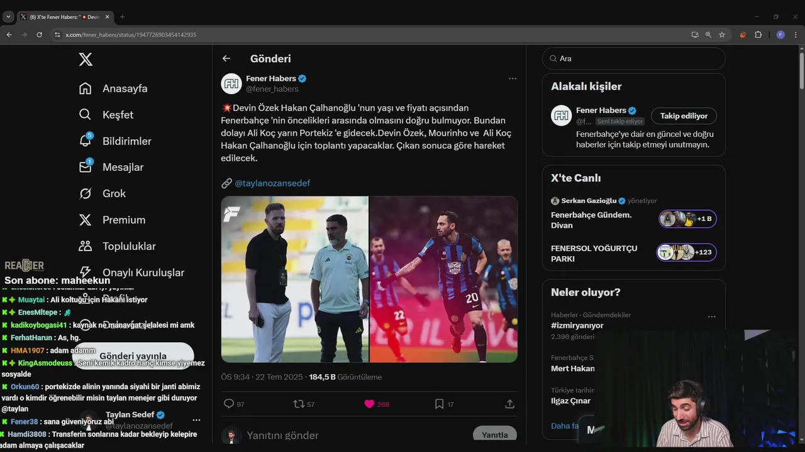The height and width of the screenshot is (452, 805).
Task: Open the browser extensions puzzle icon
Action: pos(758,35)
